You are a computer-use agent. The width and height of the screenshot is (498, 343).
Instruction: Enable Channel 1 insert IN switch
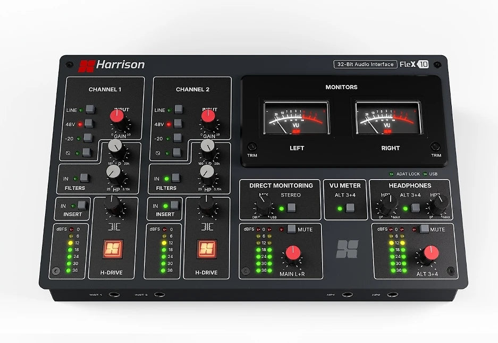[82, 205]
